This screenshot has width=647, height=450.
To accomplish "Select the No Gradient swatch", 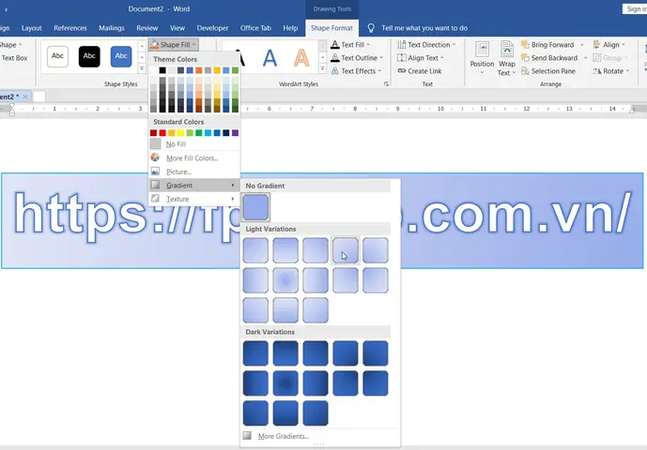I will (255, 206).
